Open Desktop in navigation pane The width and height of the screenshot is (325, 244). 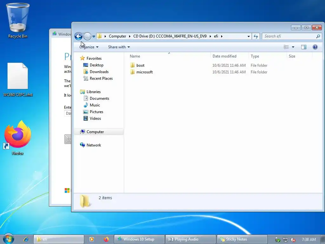tap(96, 65)
